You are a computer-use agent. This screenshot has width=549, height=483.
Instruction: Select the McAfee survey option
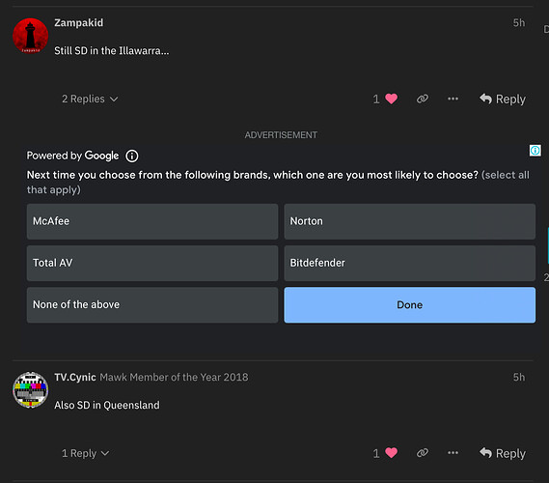tap(152, 221)
